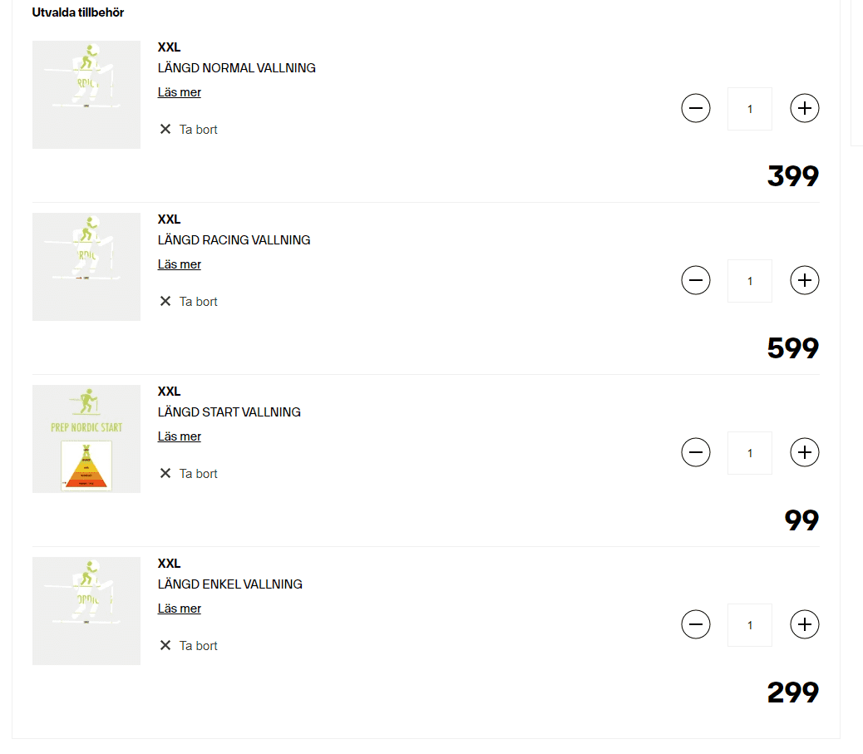Increase quantity of LÄNGD NORMAL VALLNING
The height and width of the screenshot is (754, 863).
pos(804,108)
